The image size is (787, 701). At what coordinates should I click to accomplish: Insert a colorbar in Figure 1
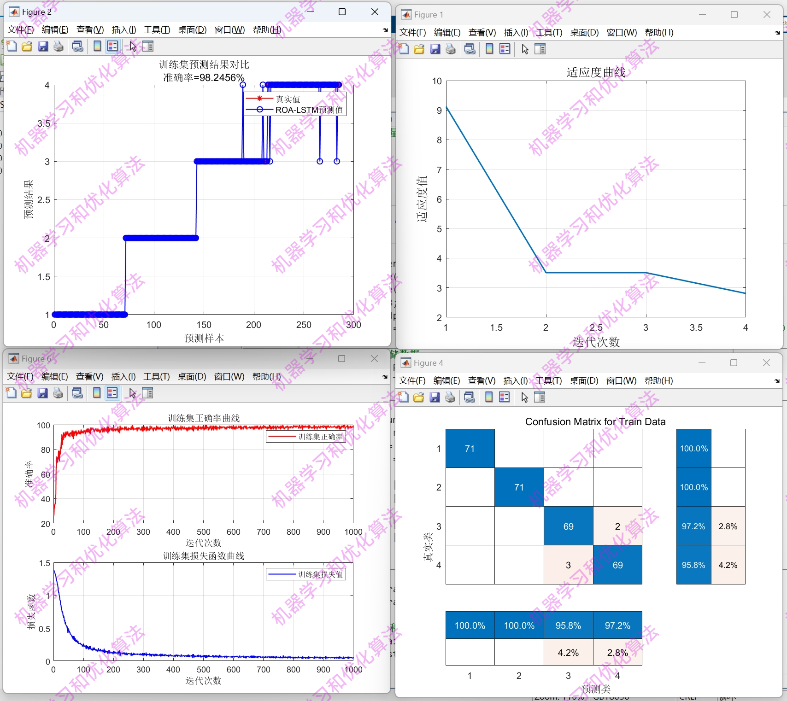[488, 49]
